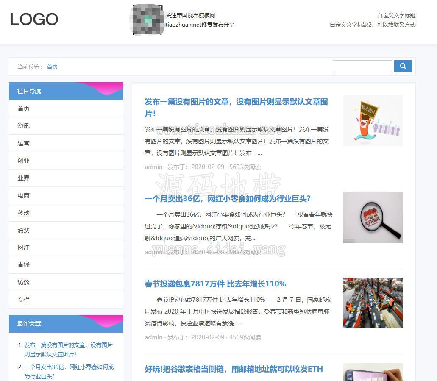Select 网红 in column navigation
The image size is (437, 381).
(x=66, y=248)
